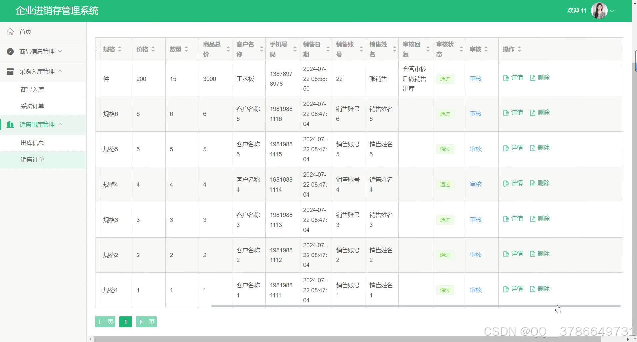Open the user dropdown arrow beside avatar
This screenshot has width=637, height=342.
point(612,11)
